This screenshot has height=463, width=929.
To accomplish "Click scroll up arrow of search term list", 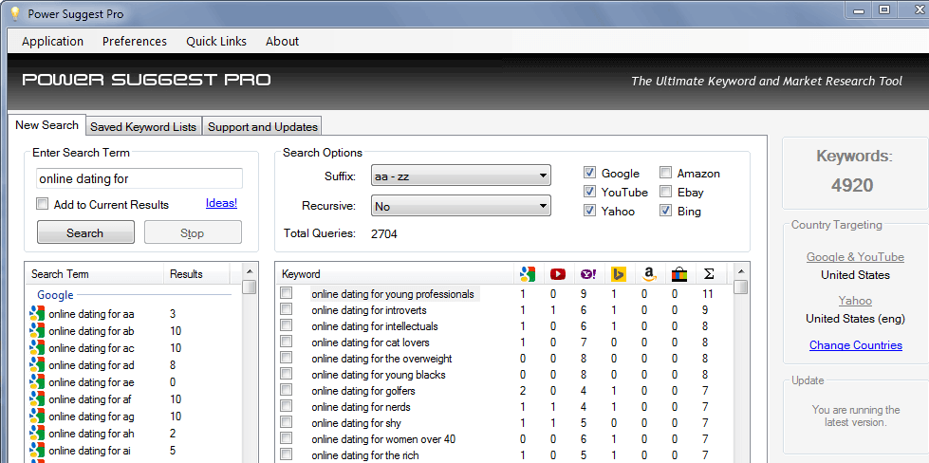I will coord(250,271).
